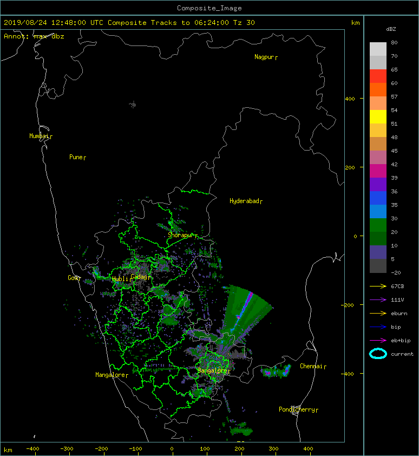The width and height of the screenshot is (419, 456).
Task: Click the 0 tick on horizontal axis
Action: (x=172, y=449)
